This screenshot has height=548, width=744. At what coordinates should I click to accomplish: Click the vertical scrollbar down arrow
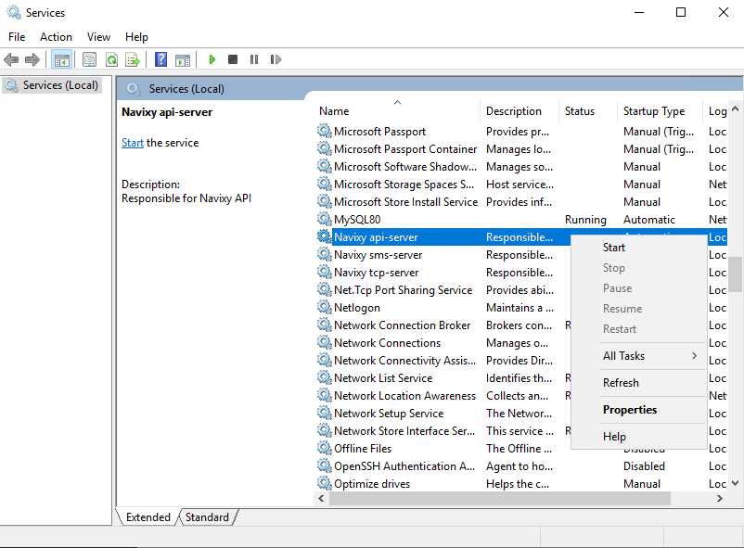pos(735,483)
